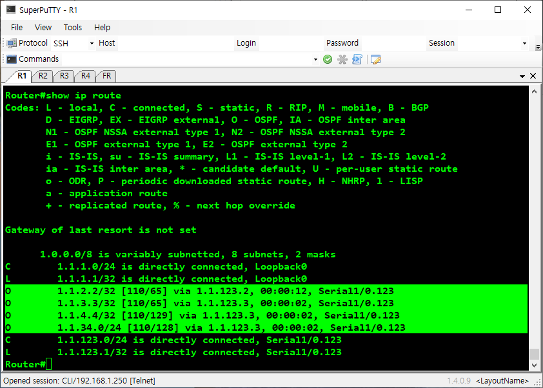Open the Commands history dropdown arrow

point(315,59)
